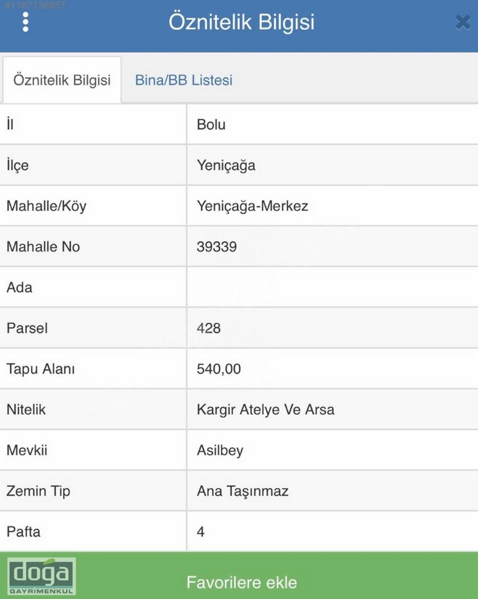Click the empty Ada value cell
478x599 pixels.
(x=332, y=287)
